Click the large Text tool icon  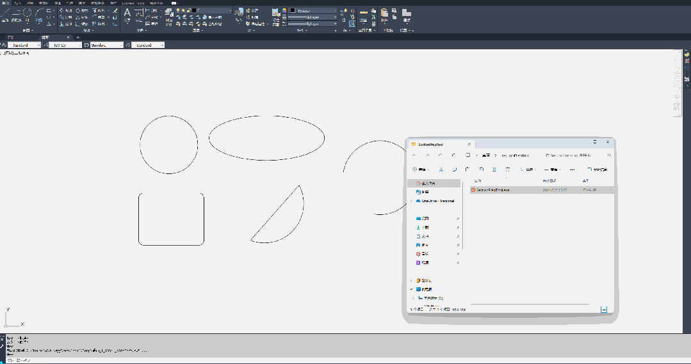tap(127, 14)
